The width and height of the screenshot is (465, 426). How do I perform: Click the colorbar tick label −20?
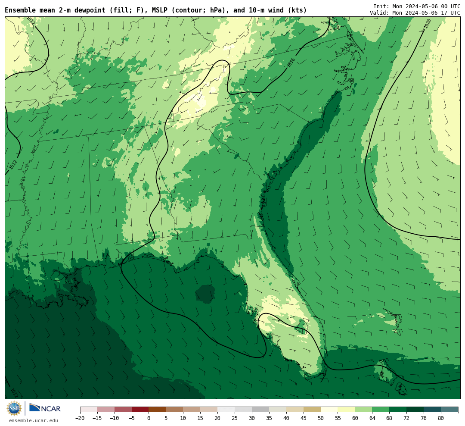pos(80,418)
